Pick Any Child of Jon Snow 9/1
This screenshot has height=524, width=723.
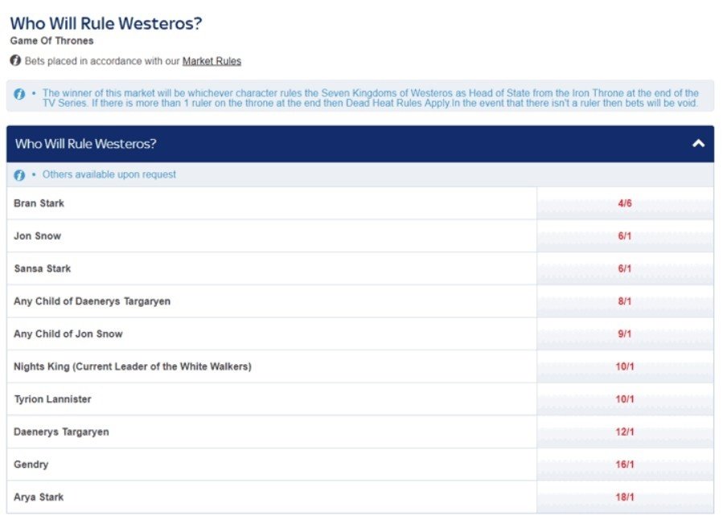coord(625,334)
